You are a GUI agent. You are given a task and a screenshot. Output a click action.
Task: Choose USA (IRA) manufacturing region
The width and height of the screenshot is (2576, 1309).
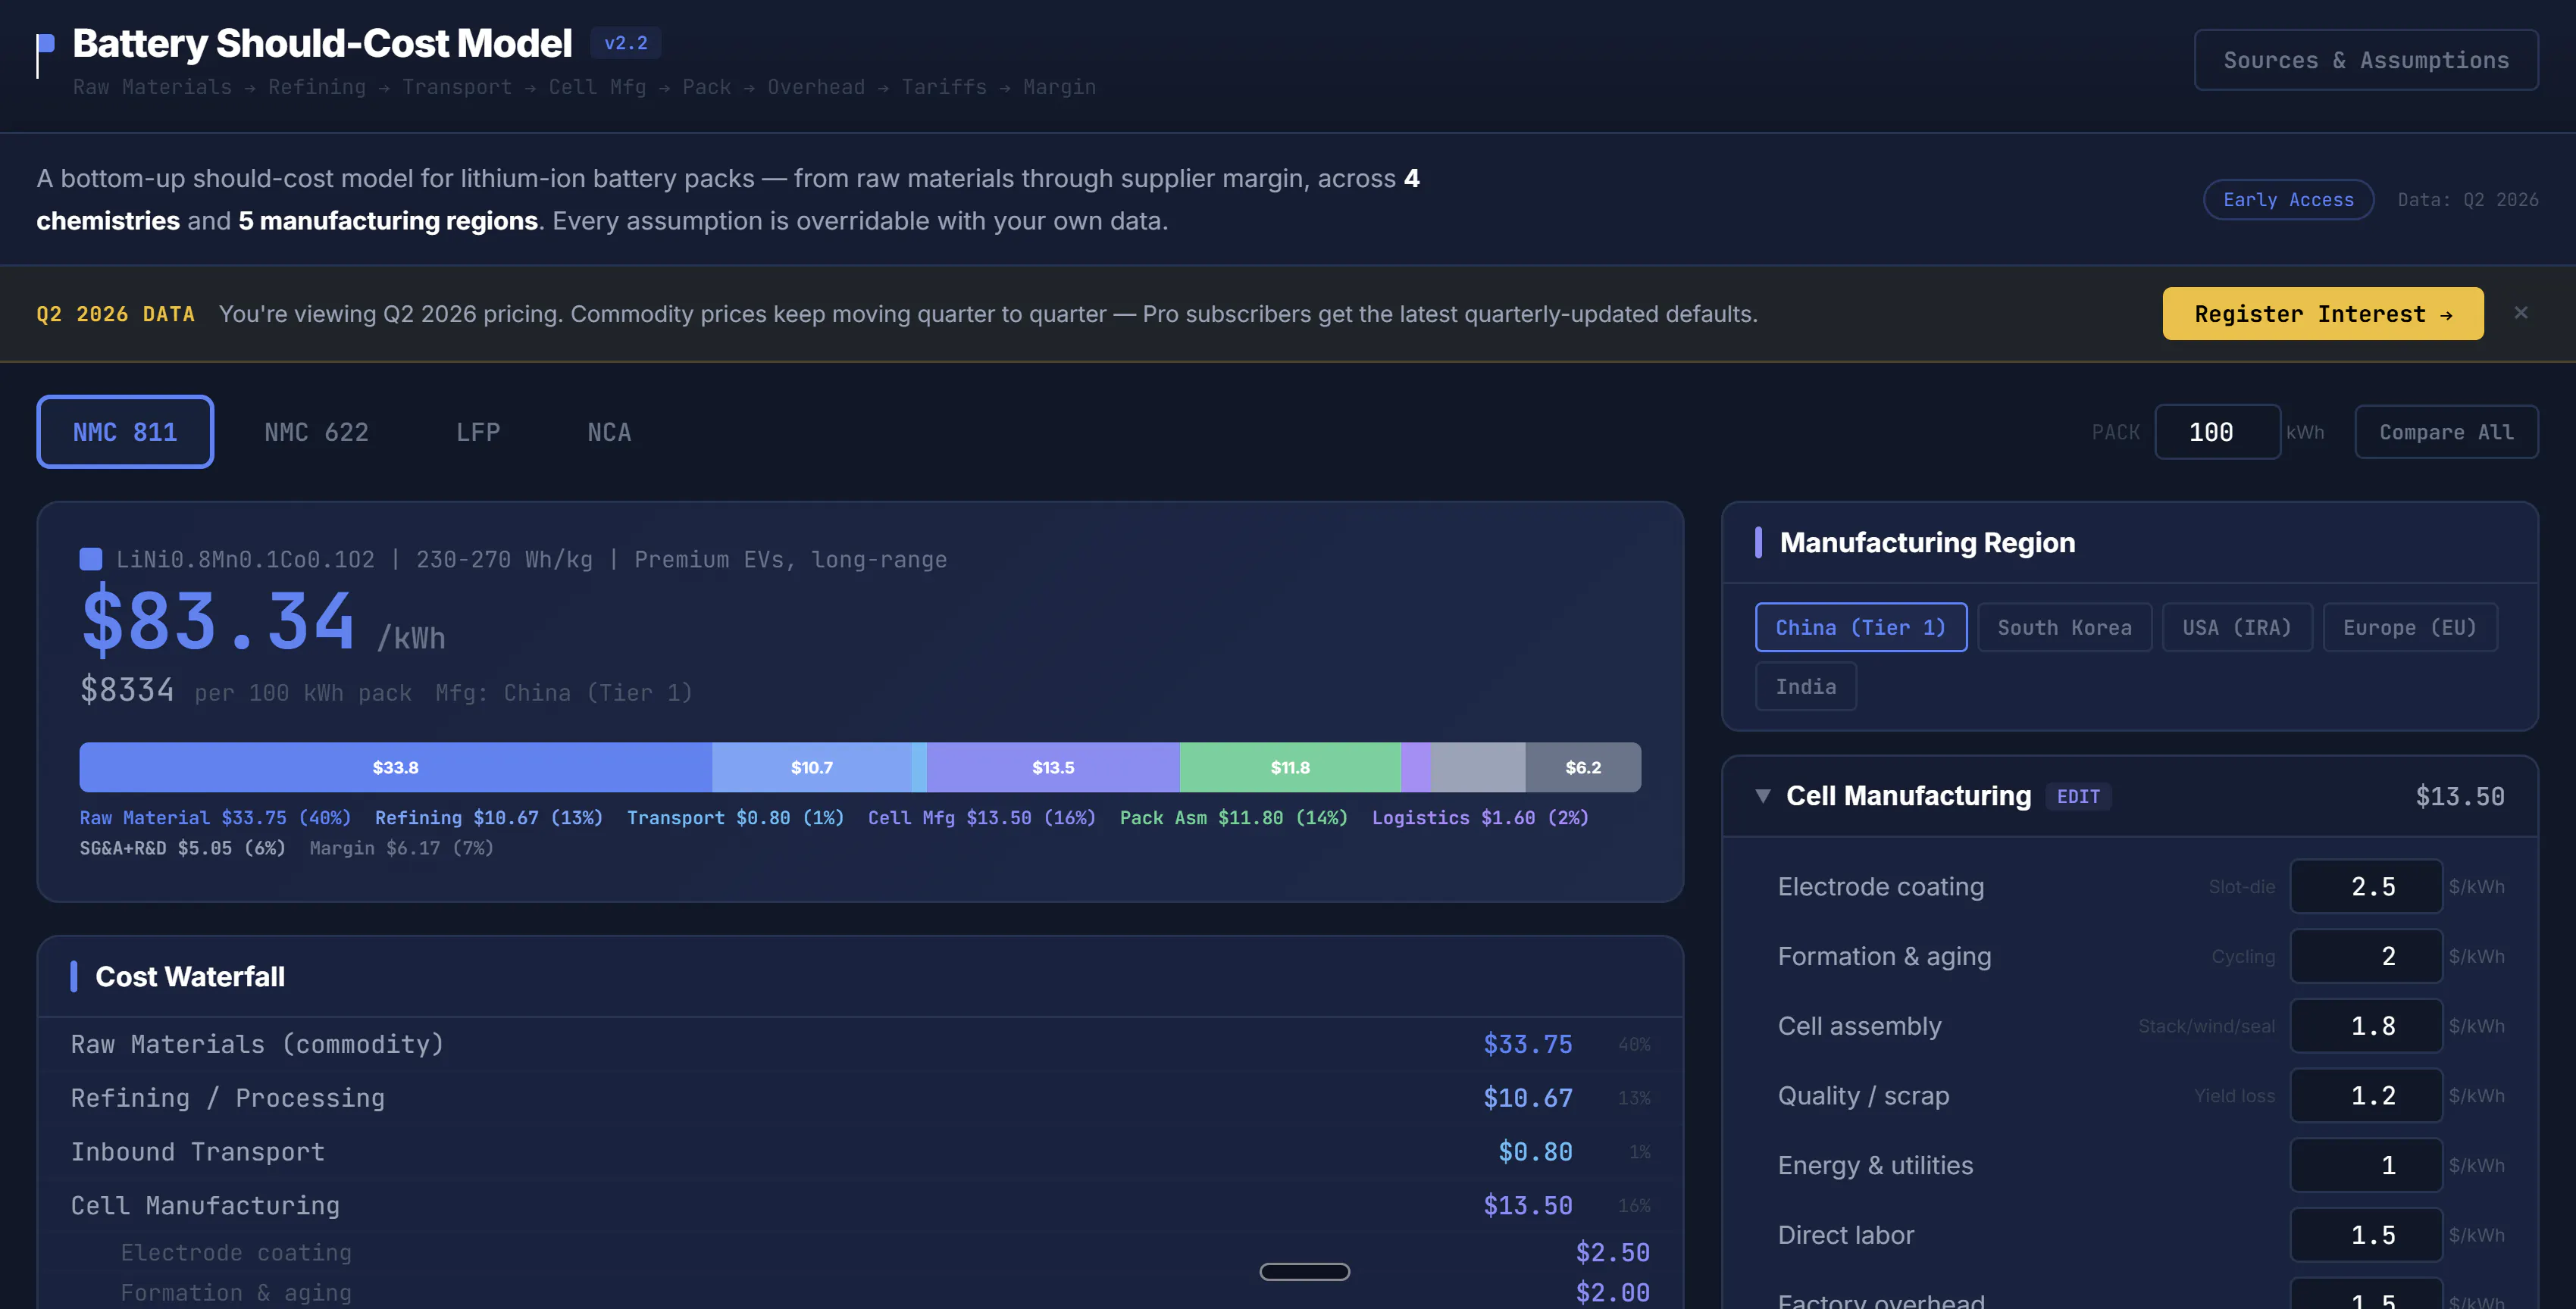pyautogui.click(x=2237, y=627)
